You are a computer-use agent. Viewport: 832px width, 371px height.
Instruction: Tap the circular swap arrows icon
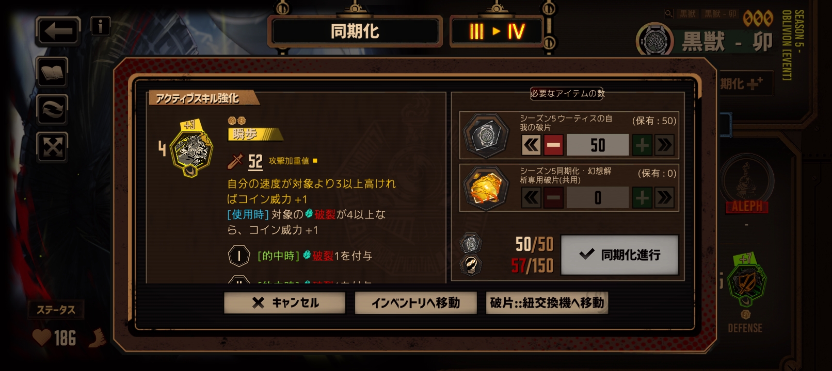pyautogui.click(x=52, y=109)
